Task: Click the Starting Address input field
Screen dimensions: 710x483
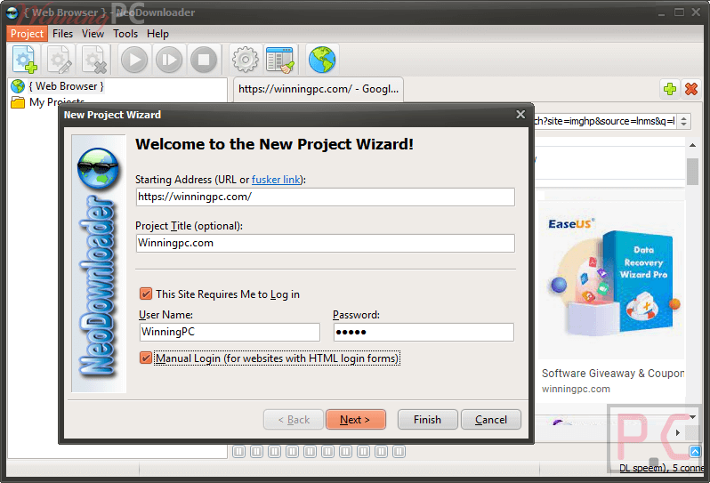Action: (x=325, y=197)
